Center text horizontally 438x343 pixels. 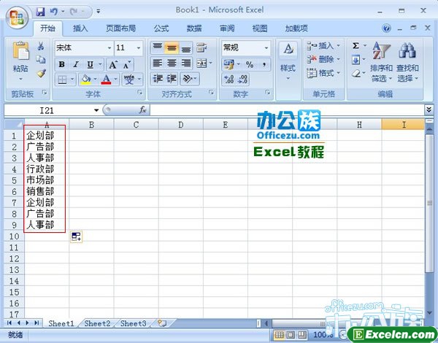pyautogui.click(x=172, y=63)
